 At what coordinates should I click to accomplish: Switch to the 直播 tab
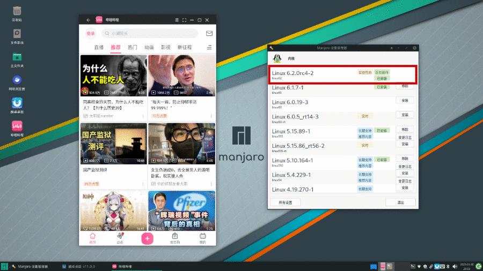[x=99, y=47]
